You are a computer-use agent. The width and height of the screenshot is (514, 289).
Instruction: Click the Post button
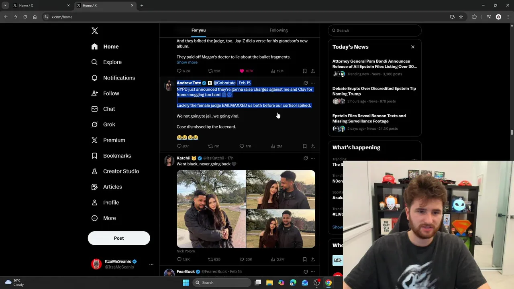[x=119, y=238]
